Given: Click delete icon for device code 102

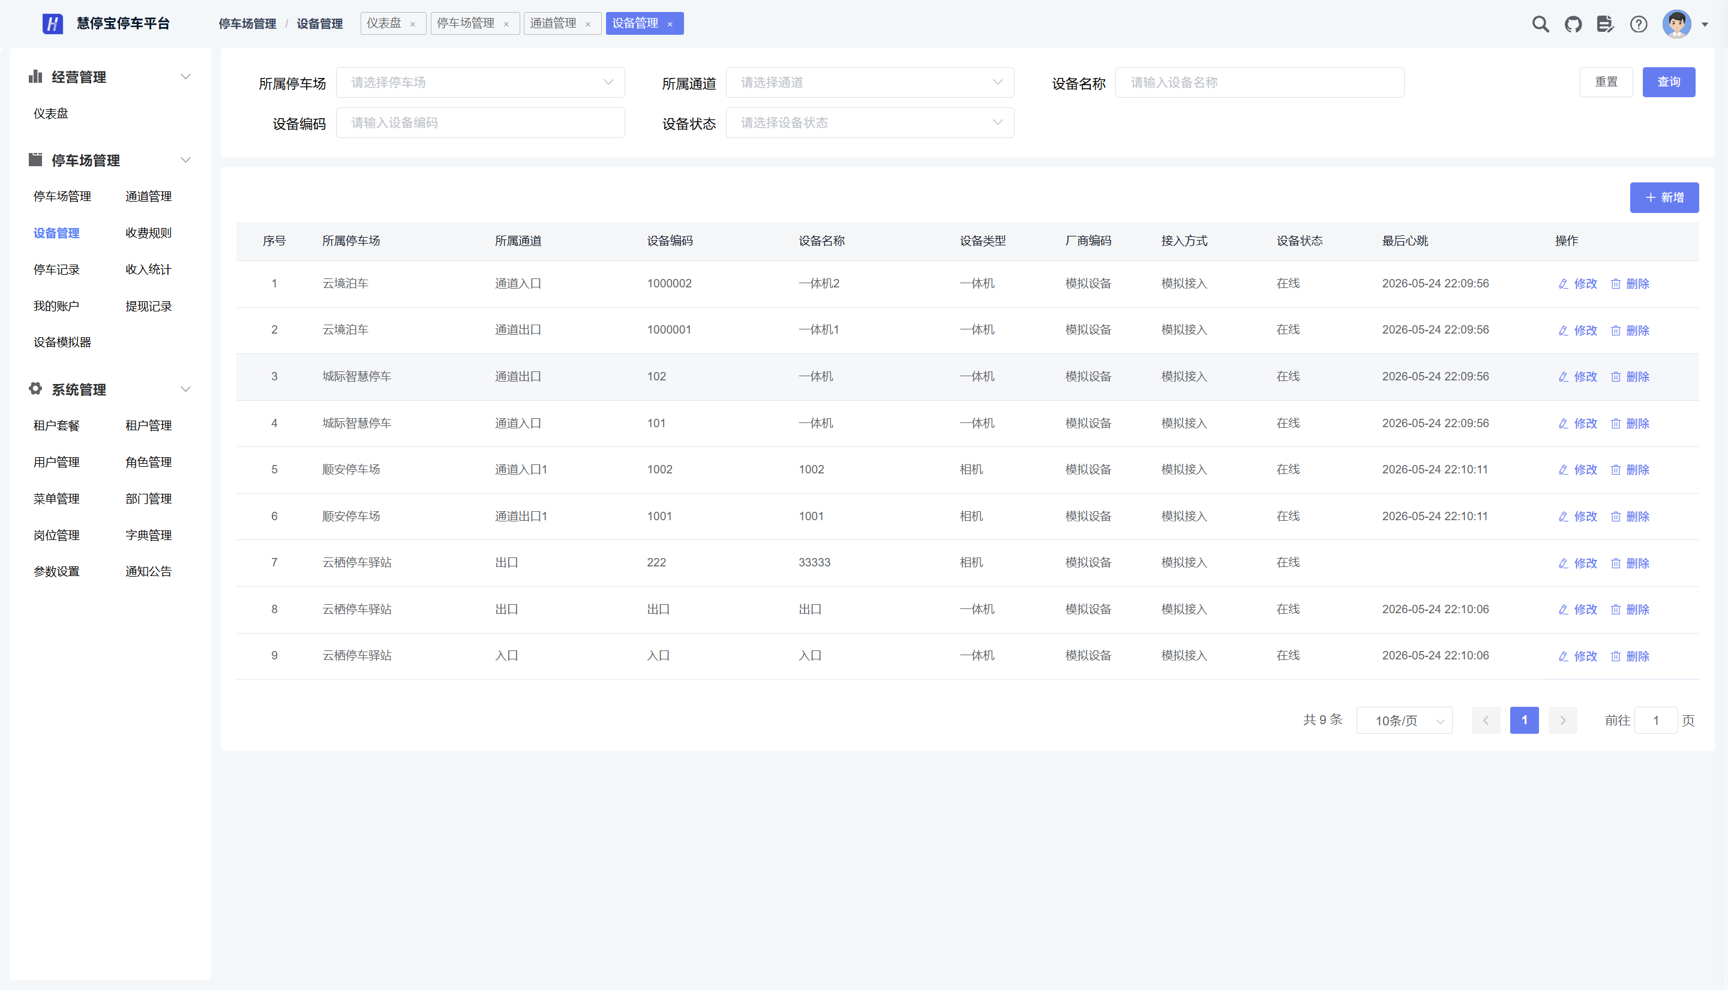Looking at the screenshot, I should (1615, 377).
